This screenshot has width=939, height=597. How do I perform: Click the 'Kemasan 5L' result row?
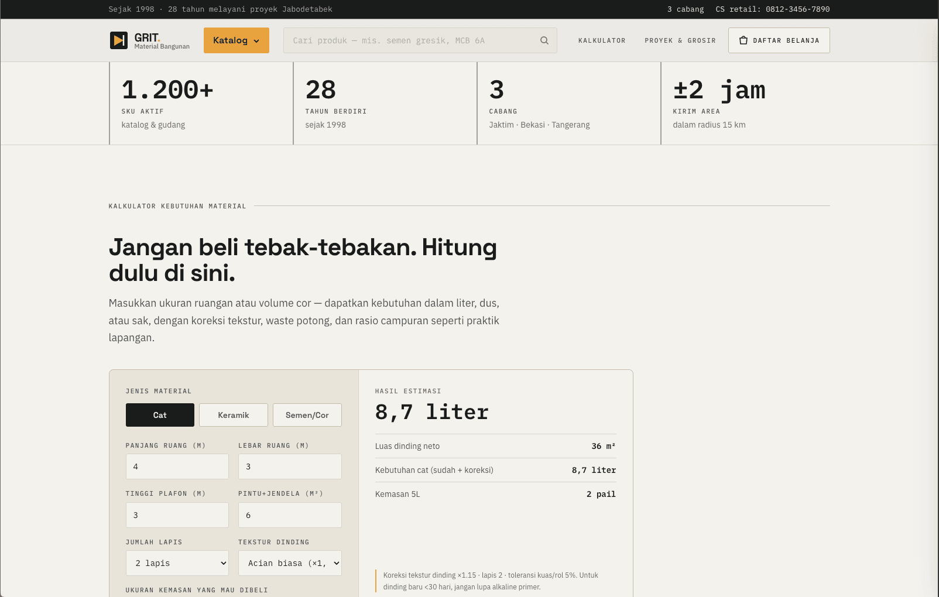[x=495, y=494]
